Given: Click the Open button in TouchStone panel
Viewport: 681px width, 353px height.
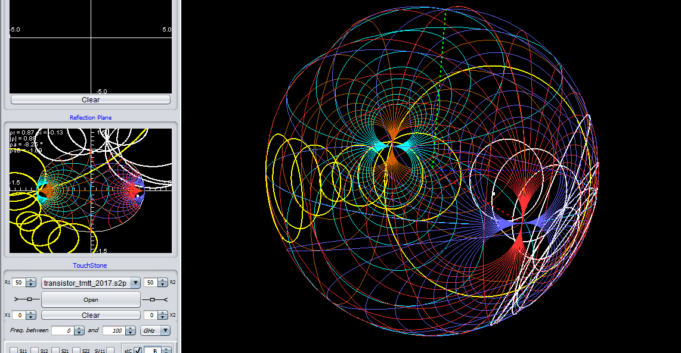Looking at the screenshot, I should (x=91, y=299).
